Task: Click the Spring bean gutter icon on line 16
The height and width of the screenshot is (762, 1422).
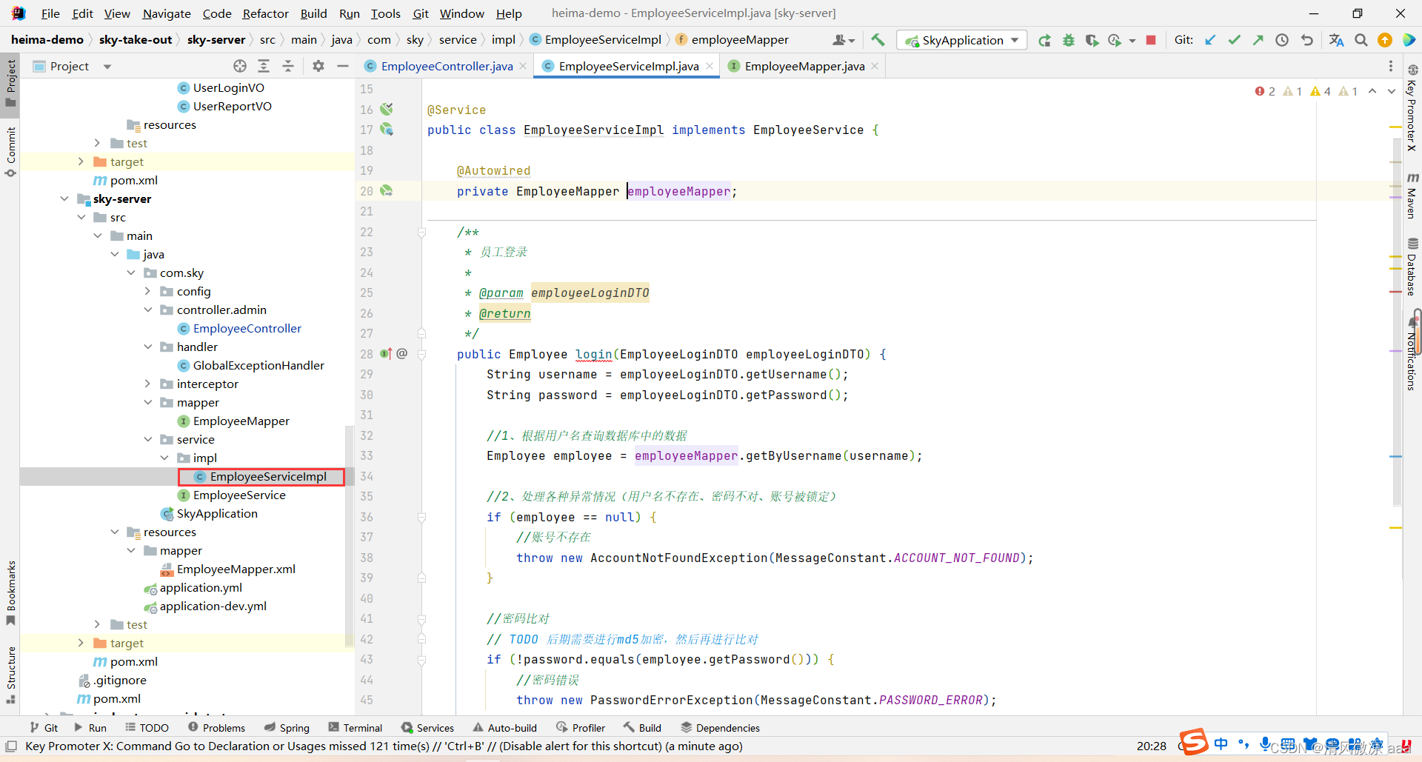Action: tap(387, 109)
